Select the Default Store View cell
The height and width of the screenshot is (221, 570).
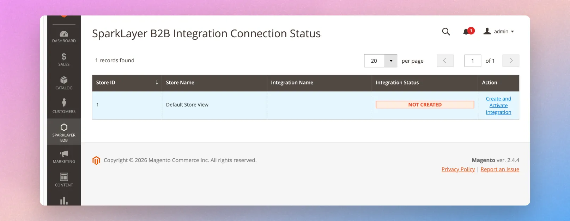214,105
